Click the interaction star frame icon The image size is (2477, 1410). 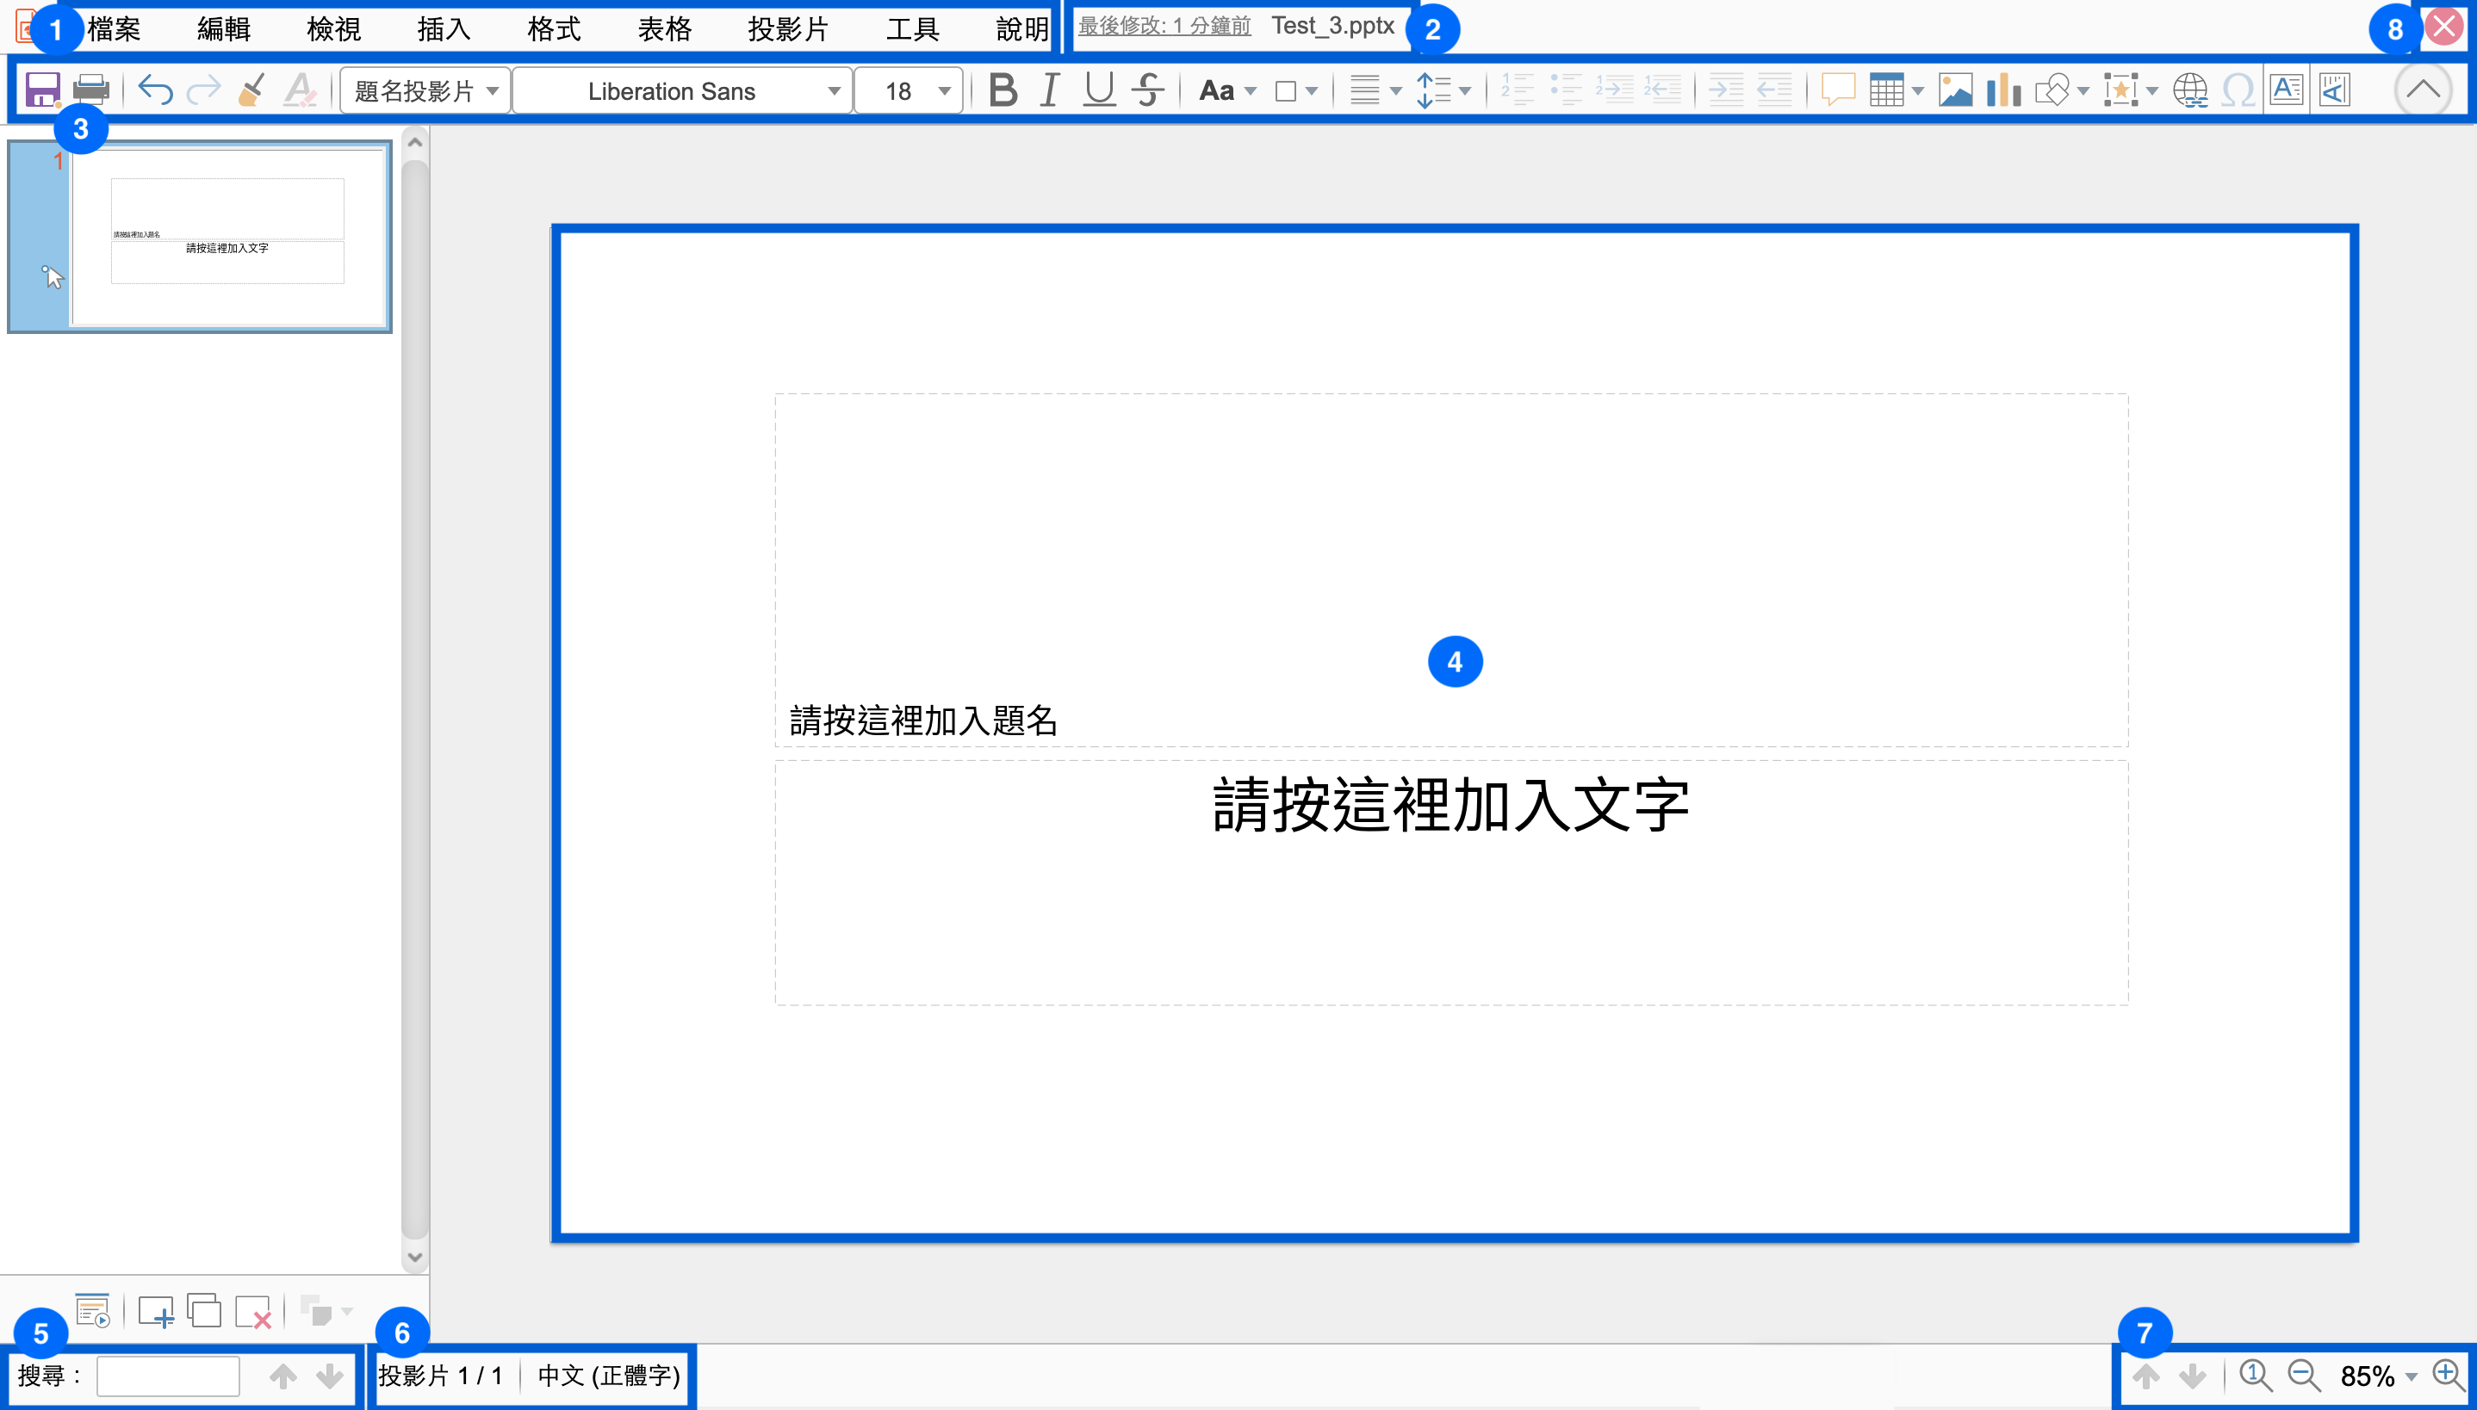point(2120,90)
